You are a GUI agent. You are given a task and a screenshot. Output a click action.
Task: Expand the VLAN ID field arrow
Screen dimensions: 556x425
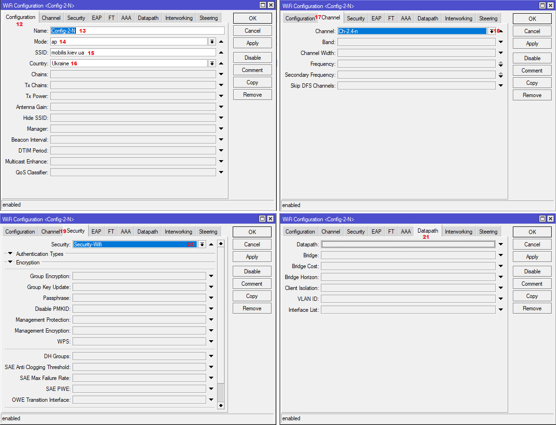pyautogui.click(x=501, y=299)
